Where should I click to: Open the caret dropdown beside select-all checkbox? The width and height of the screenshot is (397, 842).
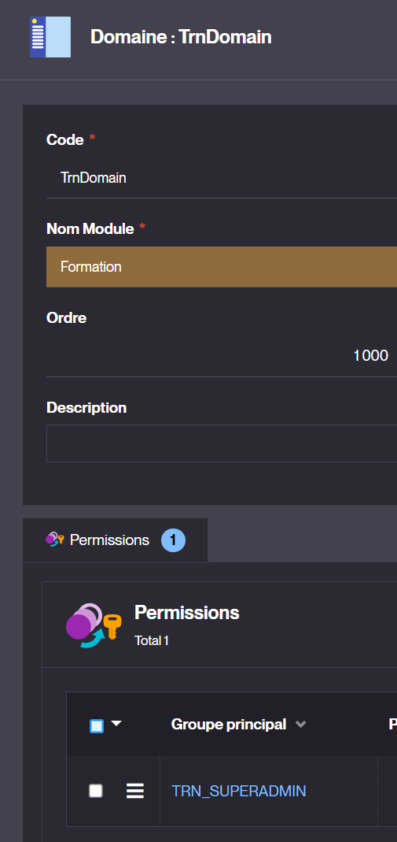click(116, 724)
